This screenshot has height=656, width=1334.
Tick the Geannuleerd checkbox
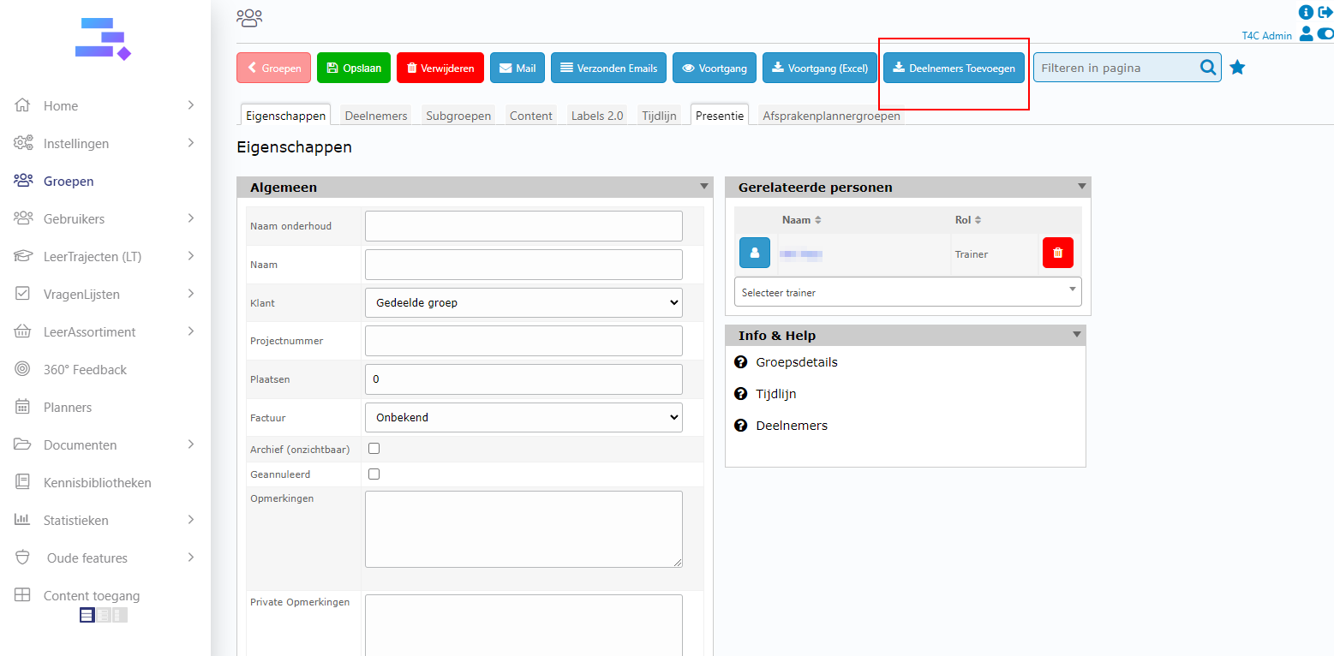[374, 474]
